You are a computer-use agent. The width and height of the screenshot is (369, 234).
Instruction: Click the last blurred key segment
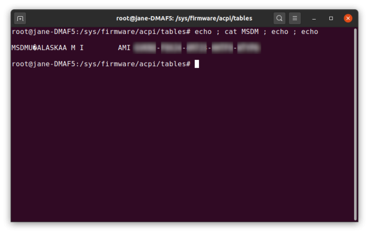click(x=249, y=48)
